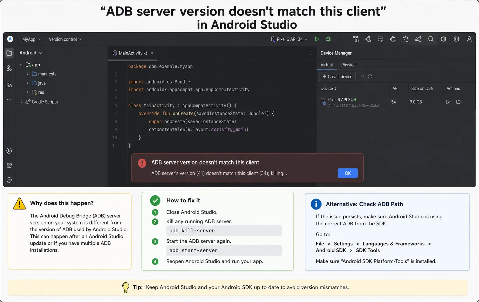The height and width of the screenshot is (302, 479).
Task: Expand the res folder chevron
Action: point(27,92)
